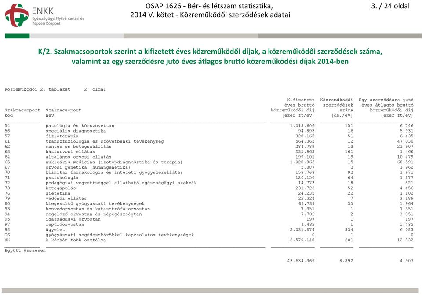Click the code 'XX' in first column
The width and height of the screenshot is (422, 295).
point(7,240)
